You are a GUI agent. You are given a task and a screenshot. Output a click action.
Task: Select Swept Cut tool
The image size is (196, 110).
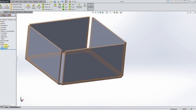click(x=46, y=5)
